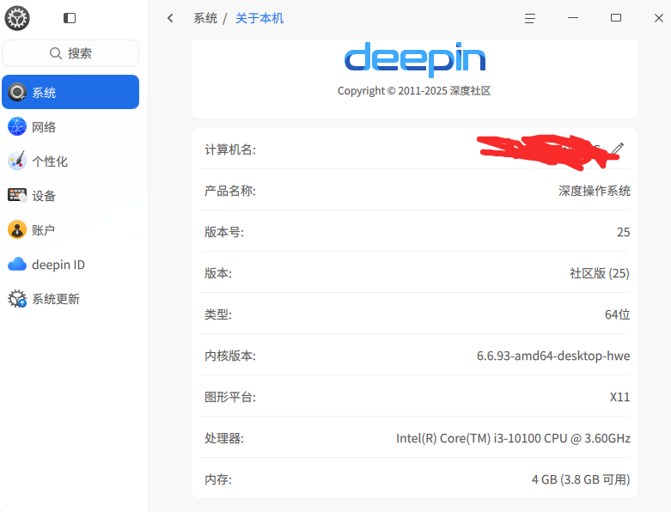
Task: Open the deepin ID cloud icon
Action: [x=17, y=265]
